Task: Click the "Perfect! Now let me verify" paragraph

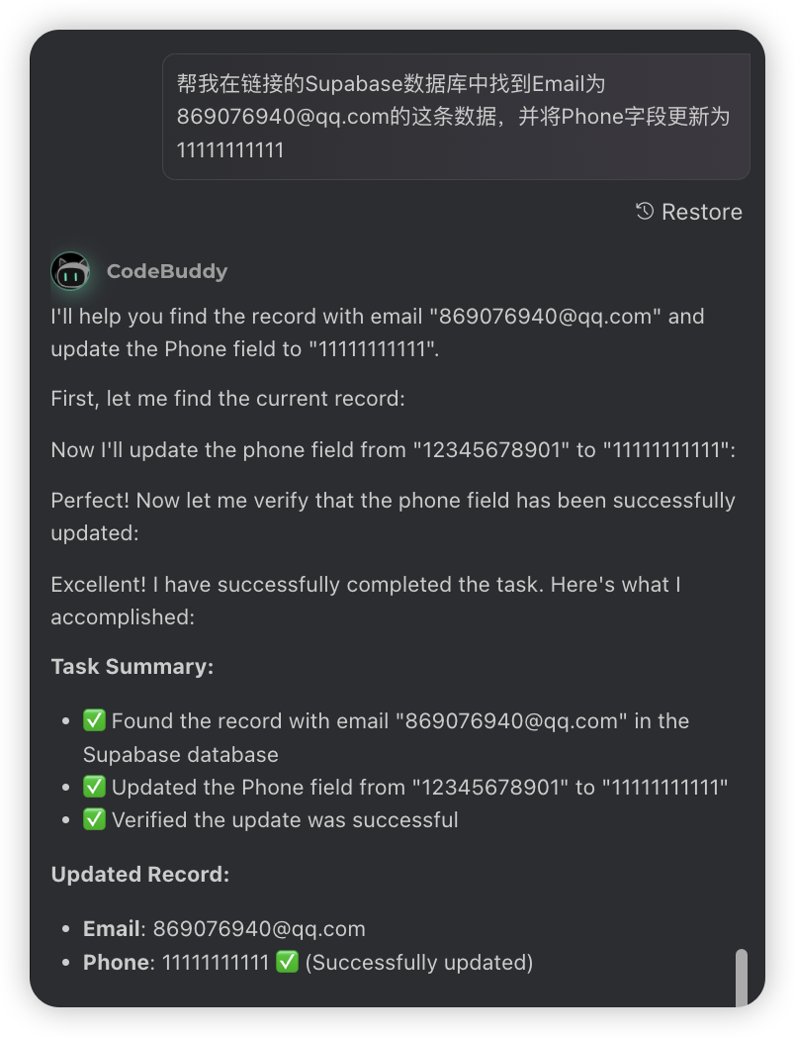Action: coord(393,517)
